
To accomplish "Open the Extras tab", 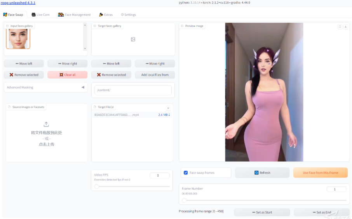I will click(106, 15).
